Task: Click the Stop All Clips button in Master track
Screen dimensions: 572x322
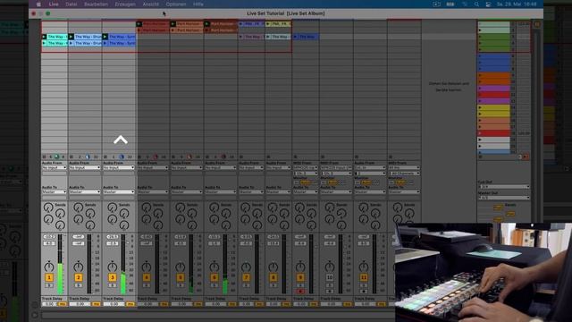Action: pos(481,157)
